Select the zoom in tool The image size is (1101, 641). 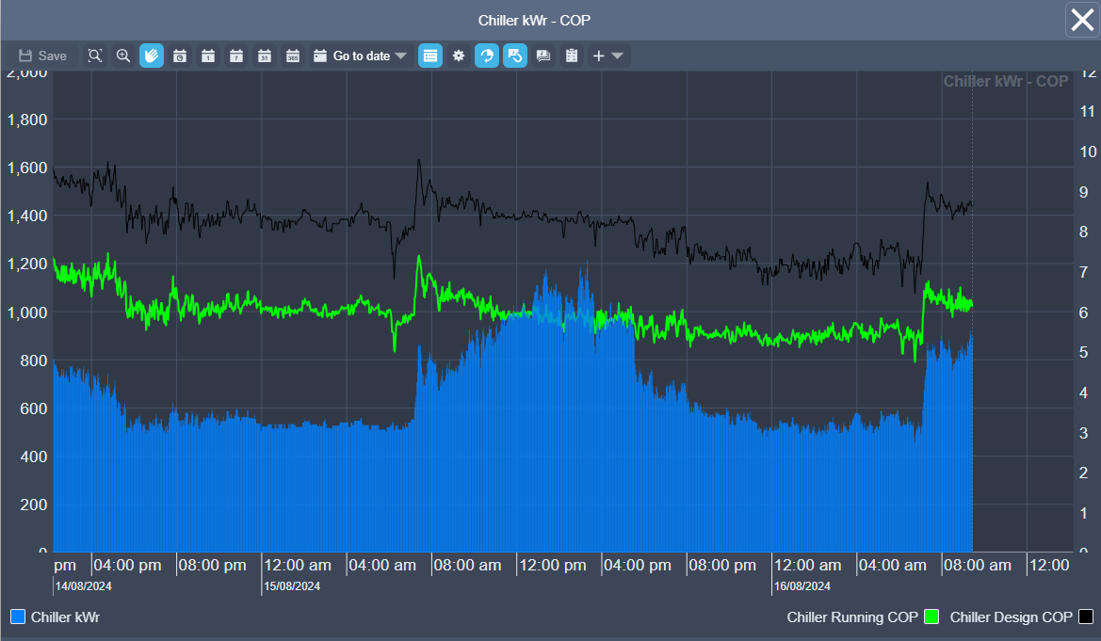pyautogui.click(x=123, y=56)
